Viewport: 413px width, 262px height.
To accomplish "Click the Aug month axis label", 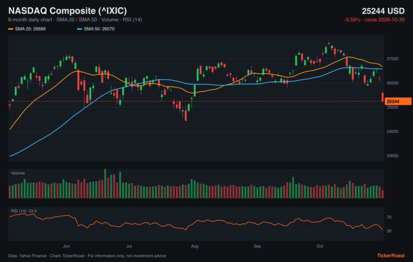I will [x=195, y=246].
